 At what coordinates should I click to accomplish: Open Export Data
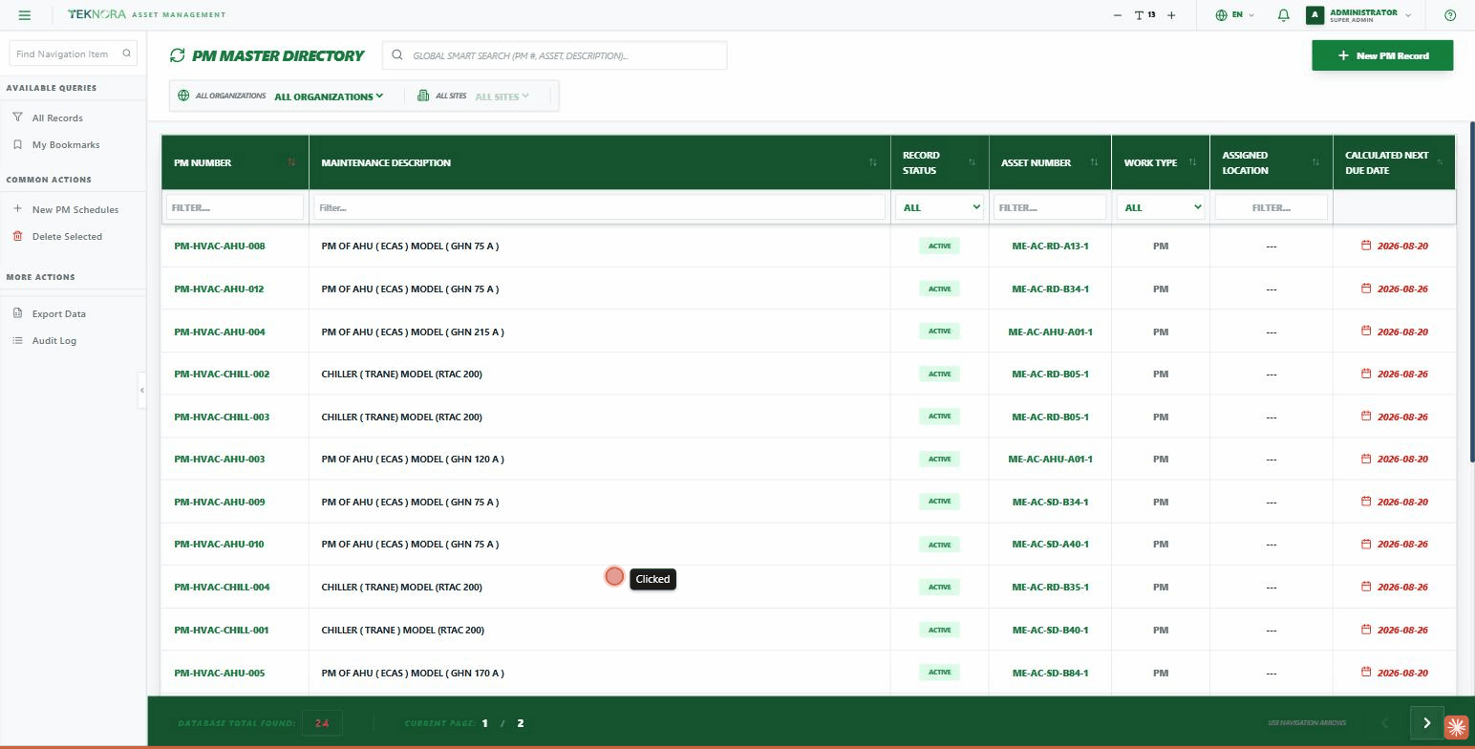click(x=58, y=313)
